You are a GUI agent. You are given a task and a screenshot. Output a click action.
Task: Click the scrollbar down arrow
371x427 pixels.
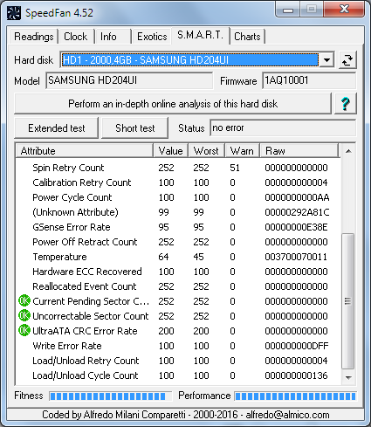pos(348,377)
